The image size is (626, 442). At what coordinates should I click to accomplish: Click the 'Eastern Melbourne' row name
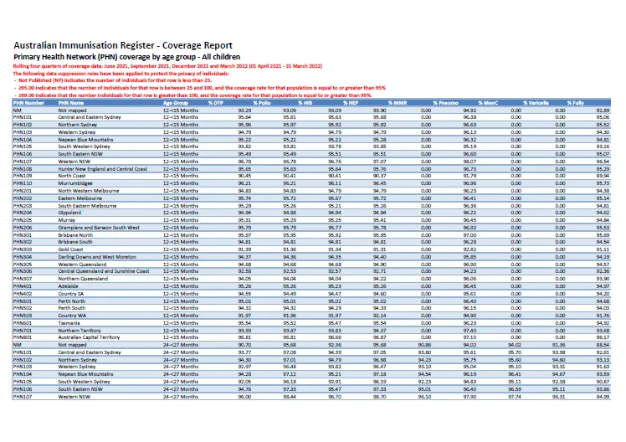coord(80,198)
